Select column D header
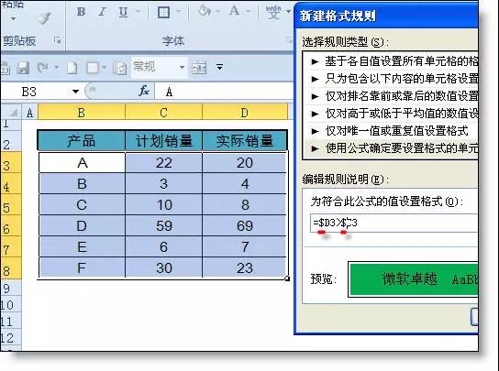 click(x=244, y=113)
